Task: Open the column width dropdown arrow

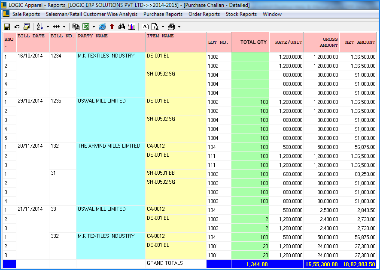Action: [64, 27]
